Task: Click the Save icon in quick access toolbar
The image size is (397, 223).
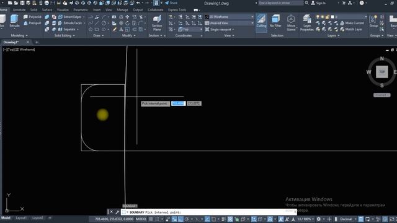Action: coord(22,3)
